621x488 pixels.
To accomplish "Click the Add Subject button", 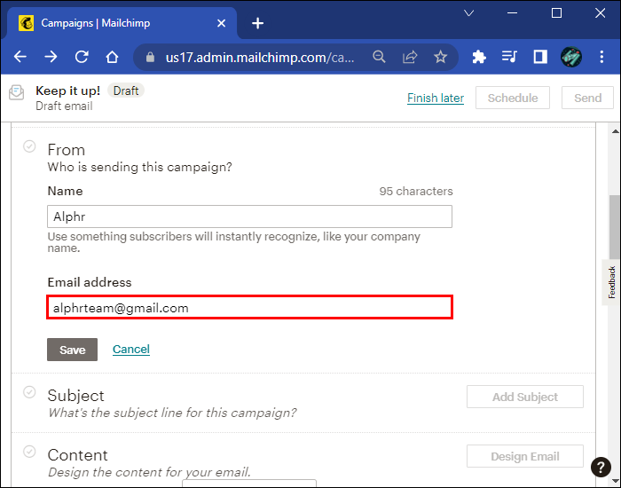I will (x=525, y=397).
